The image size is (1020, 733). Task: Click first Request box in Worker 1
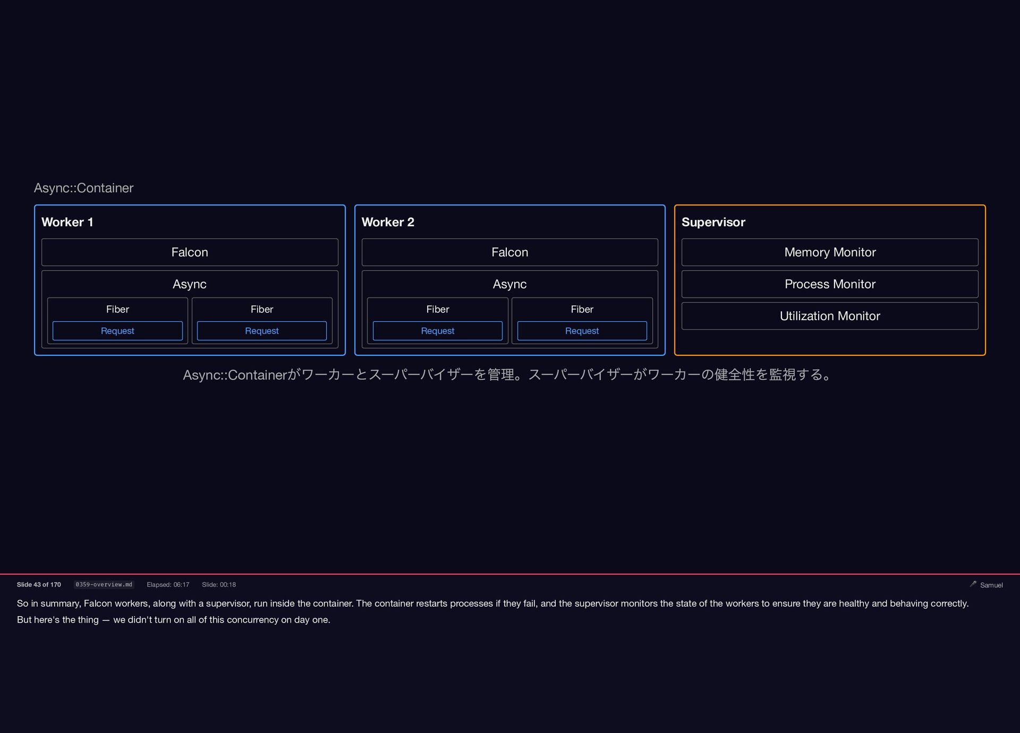(x=117, y=331)
